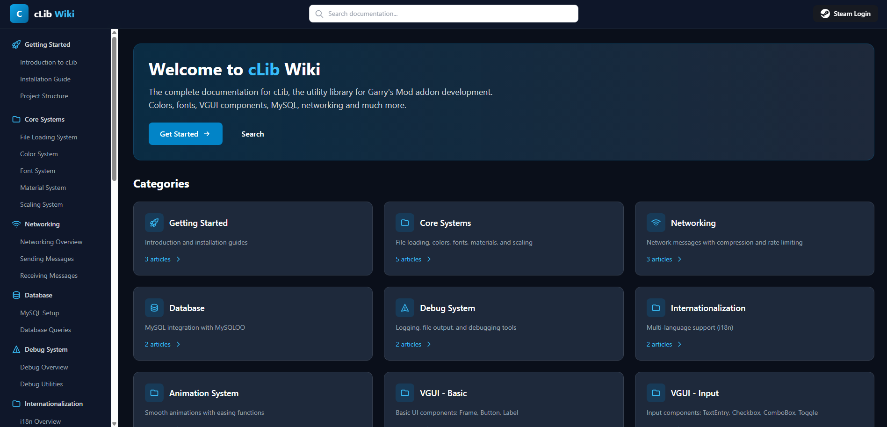Open the Internationalization card title
Viewport: 887px width, 427px height.
[x=708, y=308]
